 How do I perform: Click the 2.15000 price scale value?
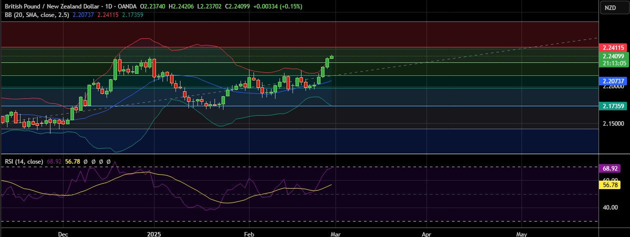613,124
